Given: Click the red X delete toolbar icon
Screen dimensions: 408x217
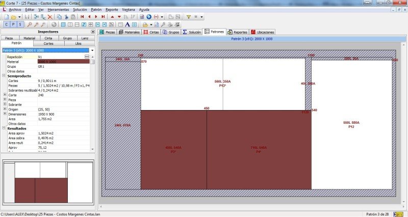Looking at the screenshot, I should pos(50,17).
